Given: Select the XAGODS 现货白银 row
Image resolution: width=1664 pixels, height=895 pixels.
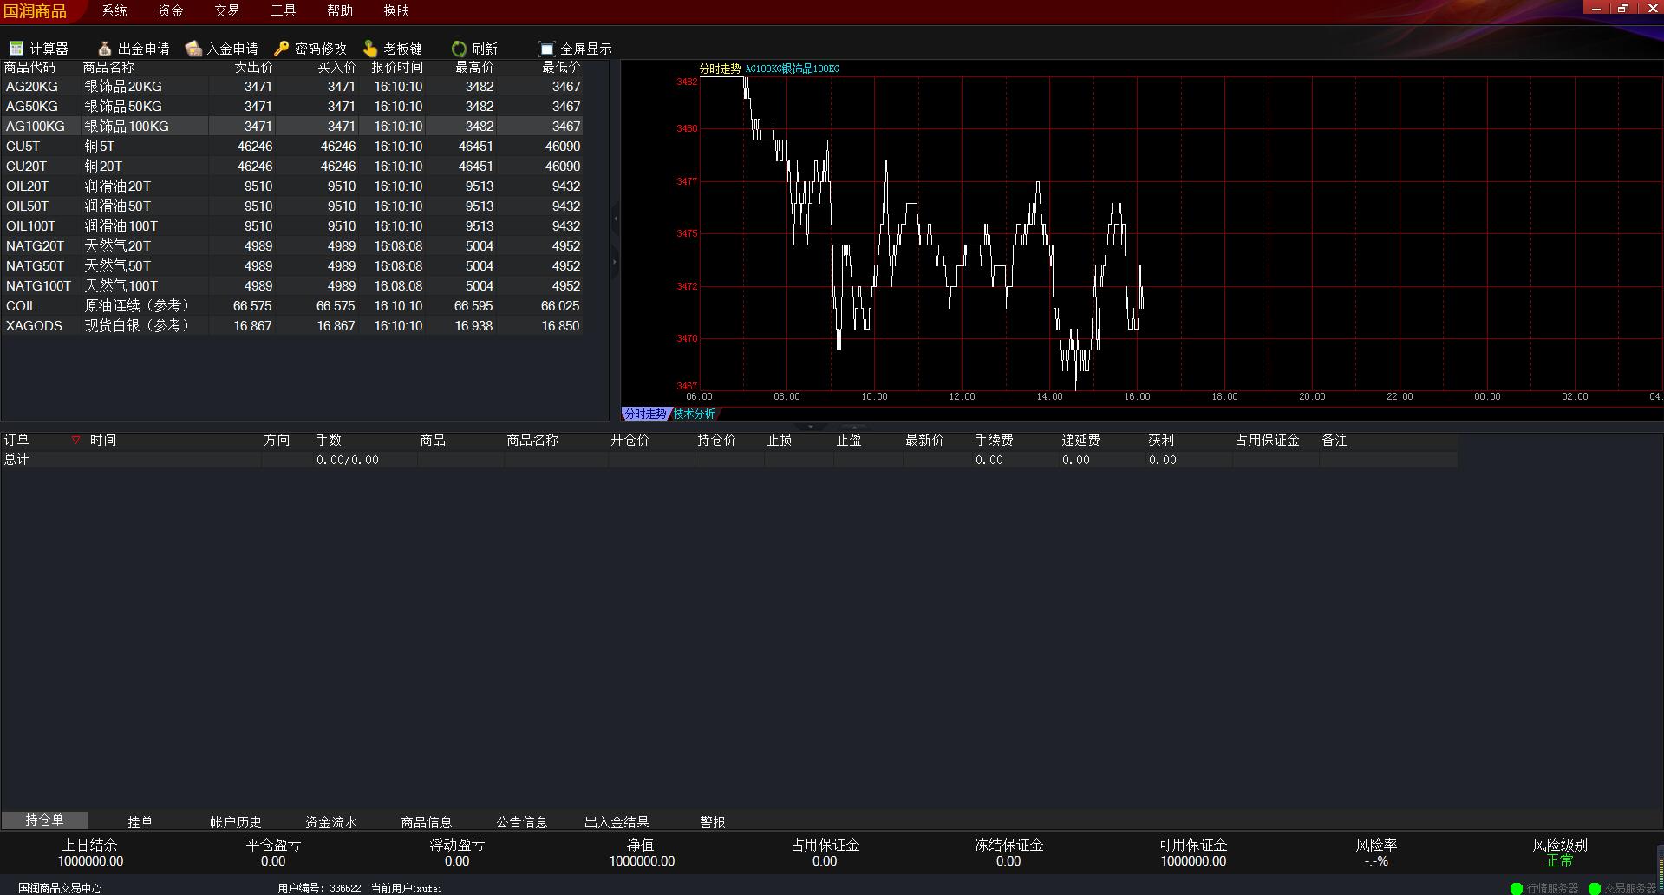Looking at the screenshot, I should click(292, 326).
